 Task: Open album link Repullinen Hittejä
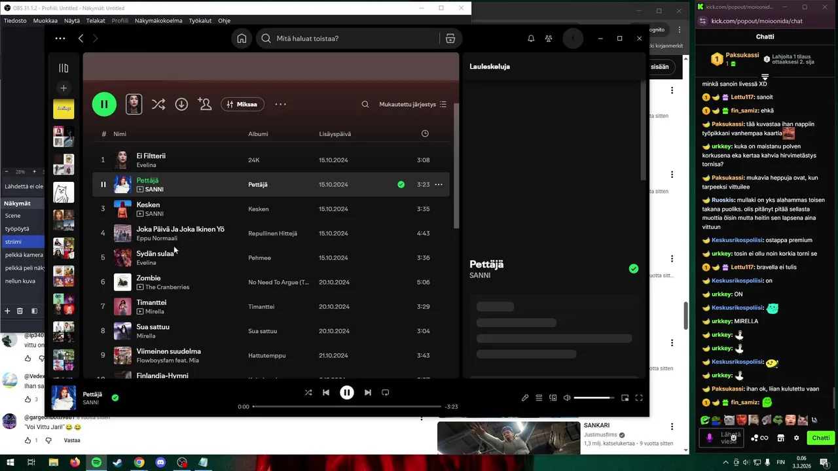(272, 234)
